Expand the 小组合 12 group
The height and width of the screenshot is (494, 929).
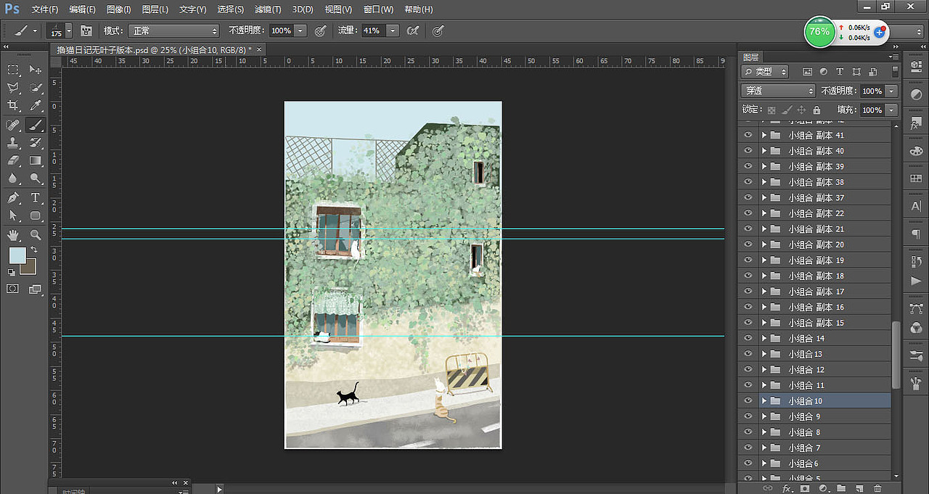[x=764, y=369]
